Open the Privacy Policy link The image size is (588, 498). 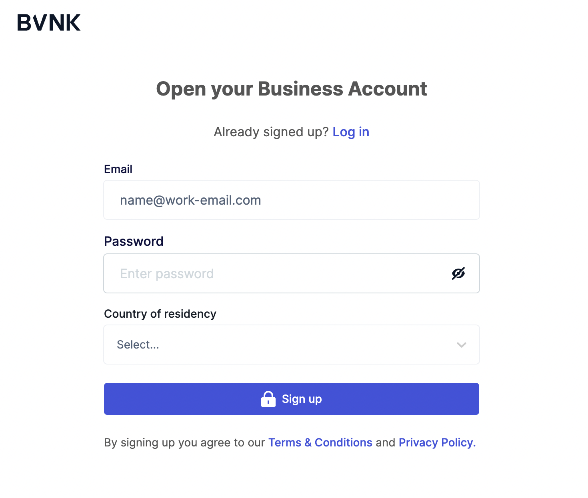tap(437, 442)
